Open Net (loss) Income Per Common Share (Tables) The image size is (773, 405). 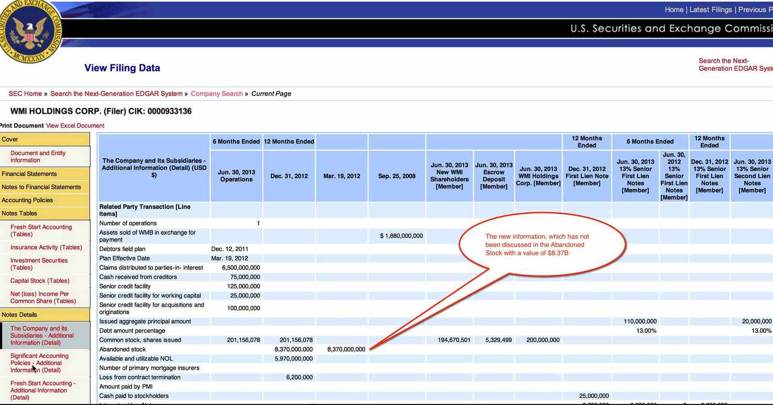pos(43,298)
